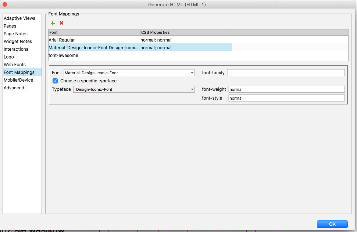Switch to Widget Notes section
357x232 pixels.
tap(18, 42)
